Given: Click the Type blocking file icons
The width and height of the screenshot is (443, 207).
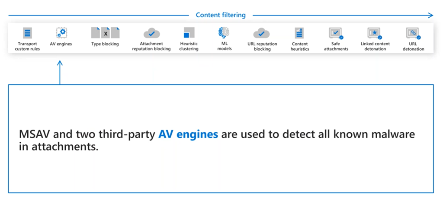Looking at the screenshot, I should (x=105, y=33).
